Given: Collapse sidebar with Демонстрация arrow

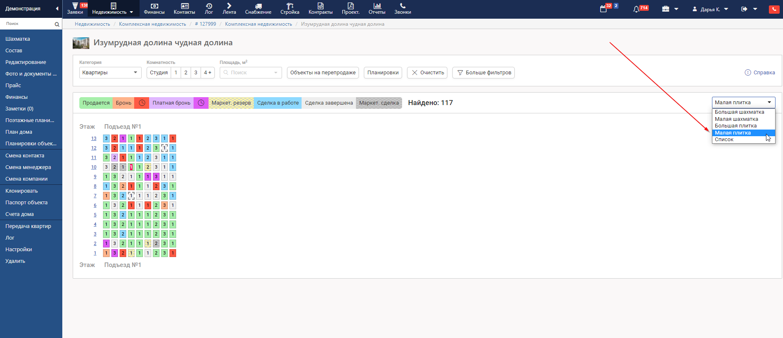Looking at the screenshot, I should pos(57,8).
